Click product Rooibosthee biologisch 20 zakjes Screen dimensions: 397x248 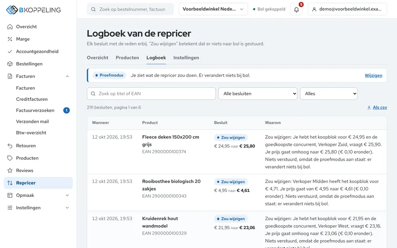(x=171, y=185)
